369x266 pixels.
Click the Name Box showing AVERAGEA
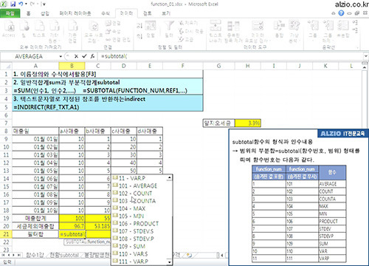[30, 56]
